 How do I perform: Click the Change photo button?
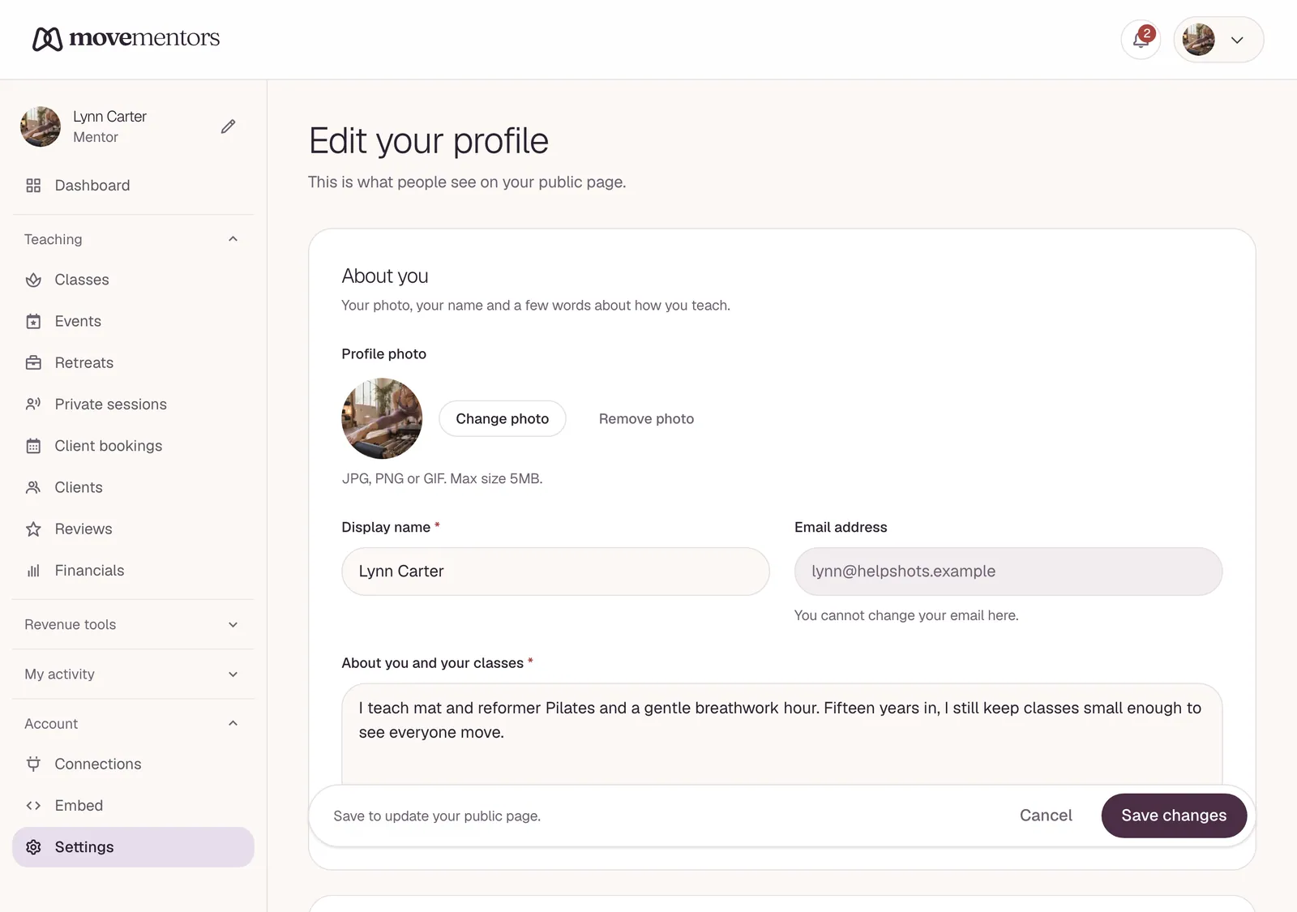coord(503,418)
